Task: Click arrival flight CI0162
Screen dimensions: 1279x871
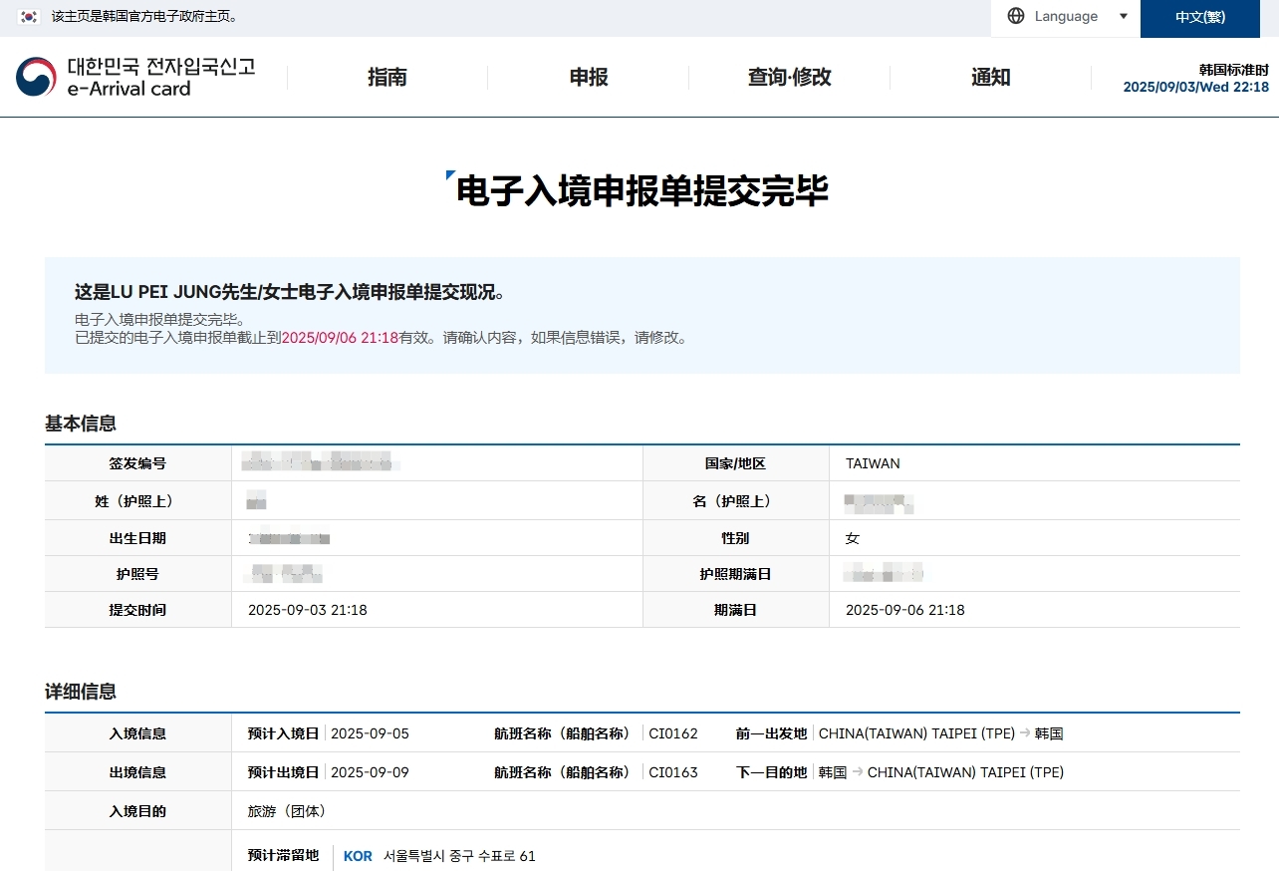Action: [x=673, y=733]
